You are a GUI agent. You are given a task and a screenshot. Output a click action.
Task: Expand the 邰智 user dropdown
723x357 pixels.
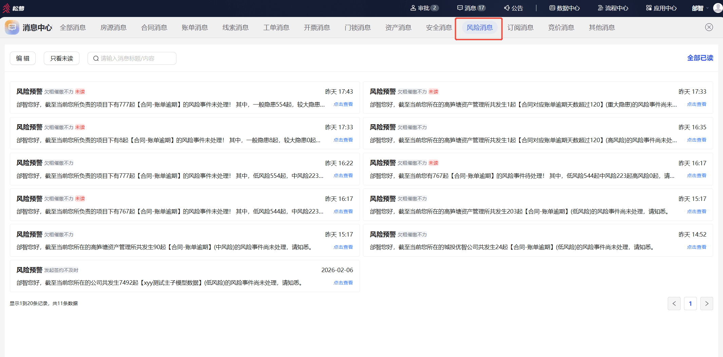[x=700, y=8]
